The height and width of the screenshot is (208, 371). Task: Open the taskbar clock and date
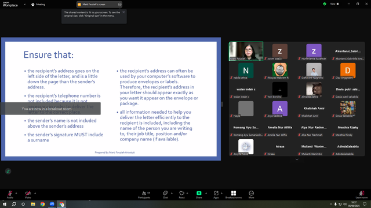pyautogui.click(x=354, y=204)
